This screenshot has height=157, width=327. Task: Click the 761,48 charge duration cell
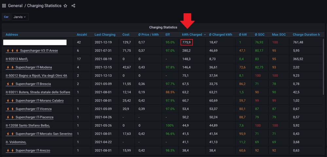click(x=298, y=42)
